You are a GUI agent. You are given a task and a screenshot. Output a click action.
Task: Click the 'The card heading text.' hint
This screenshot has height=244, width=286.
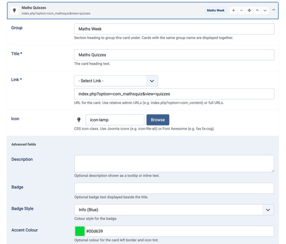click(92, 64)
